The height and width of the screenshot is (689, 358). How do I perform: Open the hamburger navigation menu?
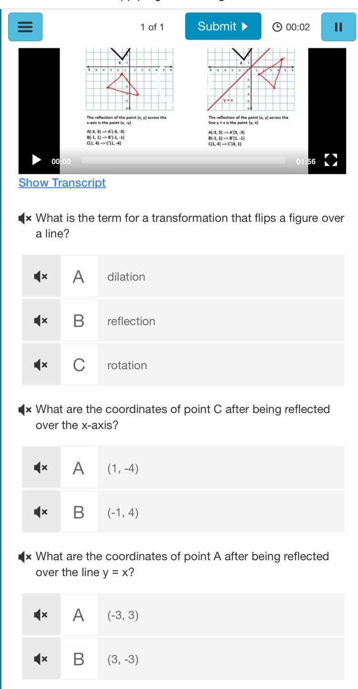click(25, 26)
